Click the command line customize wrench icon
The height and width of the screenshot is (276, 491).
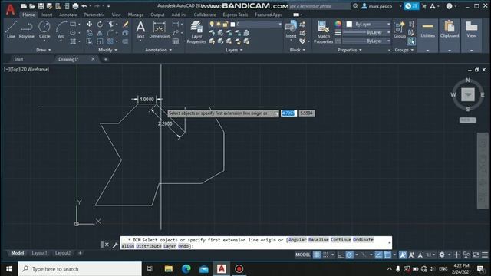coord(115,245)
